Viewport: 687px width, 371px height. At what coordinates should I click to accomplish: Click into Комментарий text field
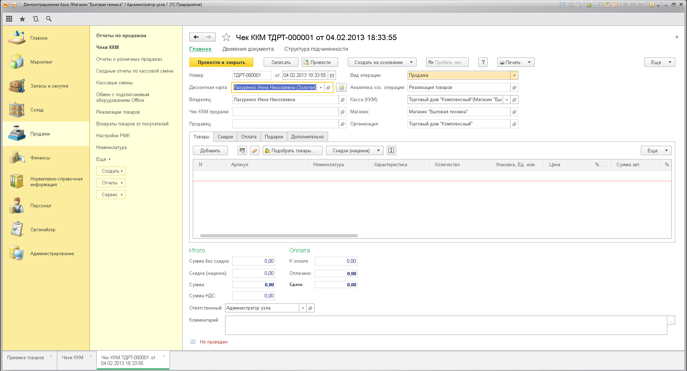tap(446, 325)
